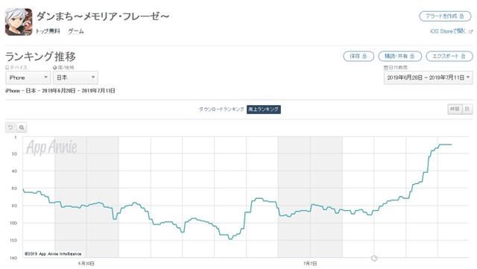Viewport: 477px width, 269px height.
Task: Click the トップ無料 category link
Action: [x=48, y=31]
